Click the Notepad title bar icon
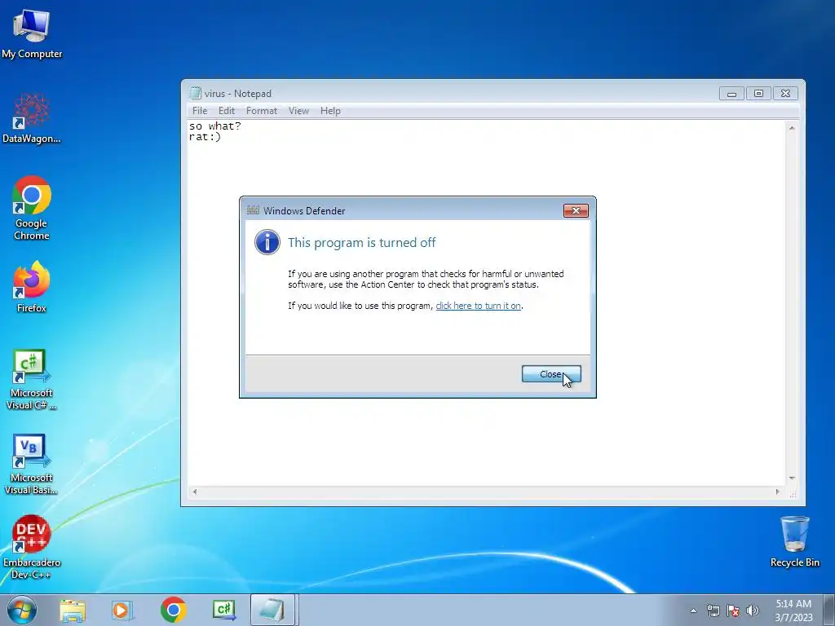The width and height of the screenshot is (835, 626). (x=196, y=93)
